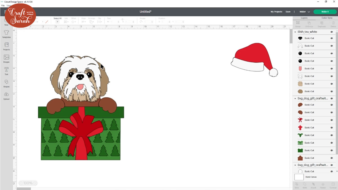Open the Edit dropdown in toolbar
The height and width of the screenshot is (190, 338).
tap(66, 22)
